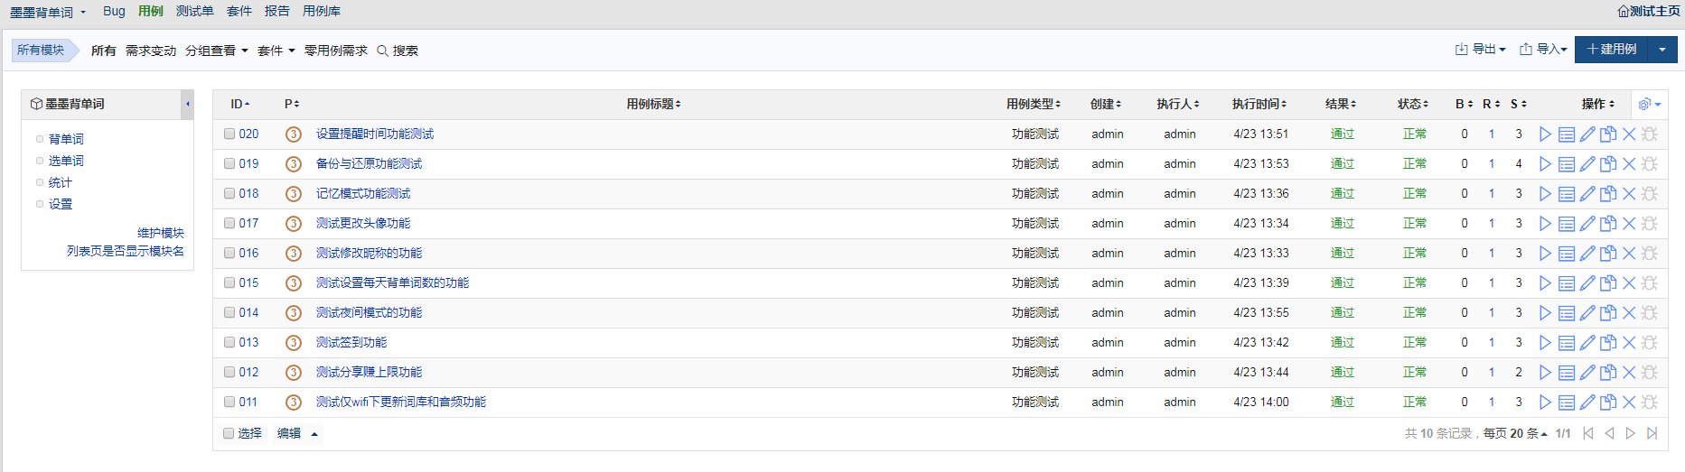Open the 维护模块 maintain modules link
This screenshot has height=472, width=1685.
click(x=160, y=233)
